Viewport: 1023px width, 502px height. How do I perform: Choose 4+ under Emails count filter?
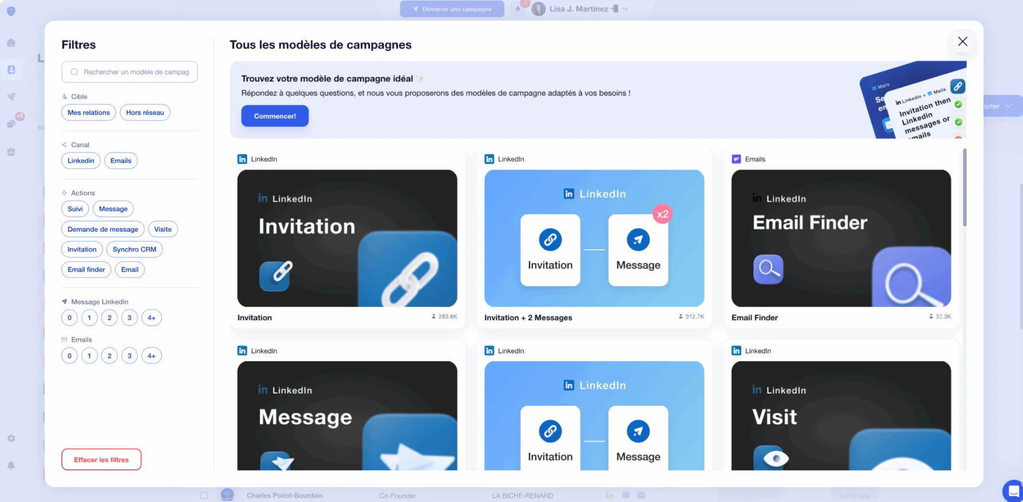pyautogui.click(x=151, y=355)
